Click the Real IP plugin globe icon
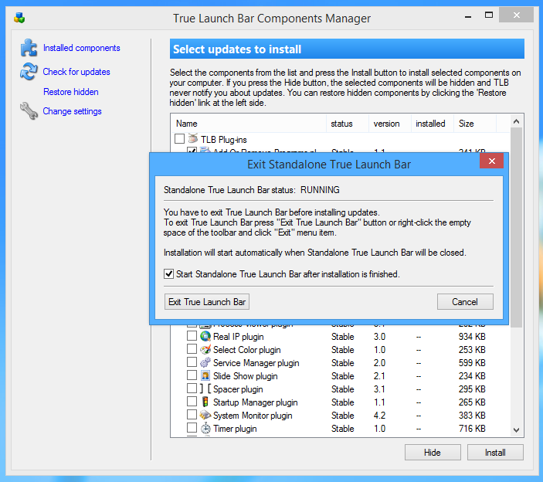Image resolution: width=543 pixels, height=482 pixels. tap(205, 336)
